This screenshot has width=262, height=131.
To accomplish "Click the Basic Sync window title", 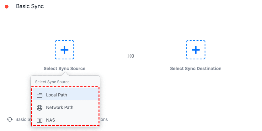I will click(30, 6).
